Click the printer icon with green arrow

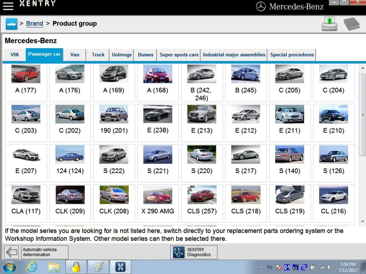329,24
